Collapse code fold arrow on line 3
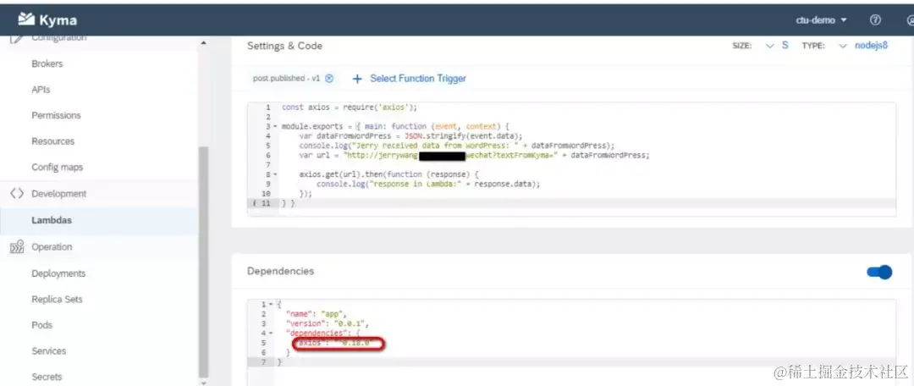 274,126
